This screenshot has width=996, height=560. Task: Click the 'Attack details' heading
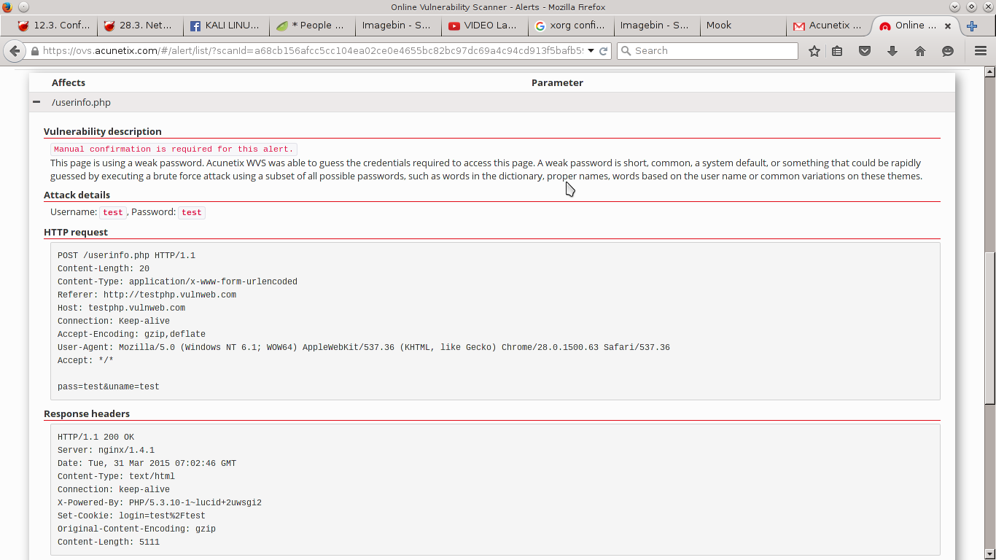(x=77, y=195)
